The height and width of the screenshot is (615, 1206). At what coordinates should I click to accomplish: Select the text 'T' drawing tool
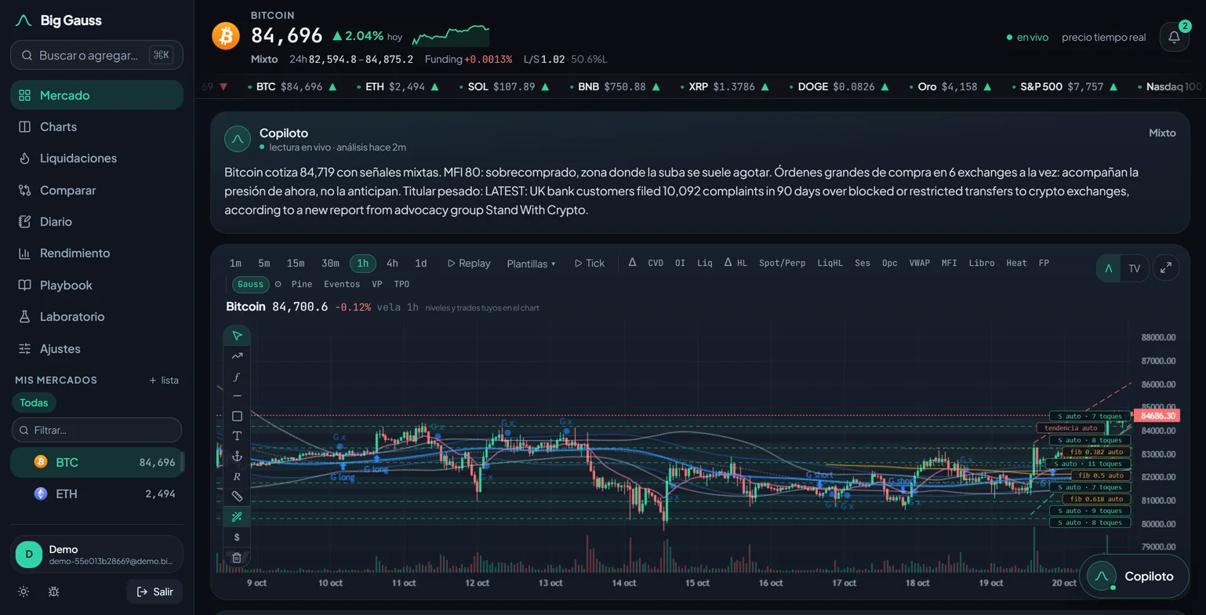pyautogui.click(x=237, y=436)
